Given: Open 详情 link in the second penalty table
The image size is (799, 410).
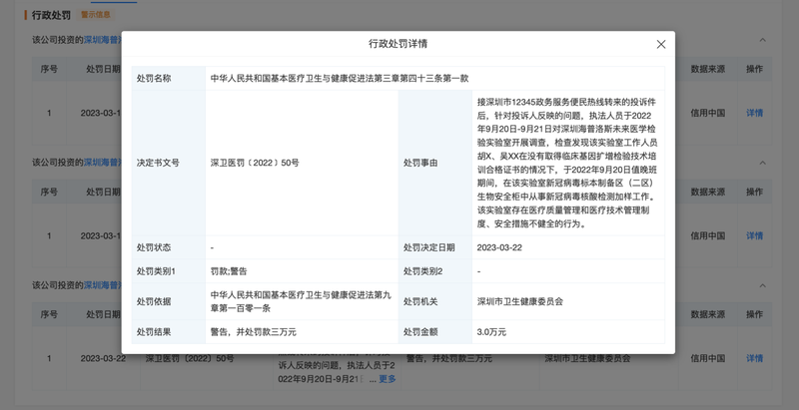Looking at the screenshot, I should [754, 236].
